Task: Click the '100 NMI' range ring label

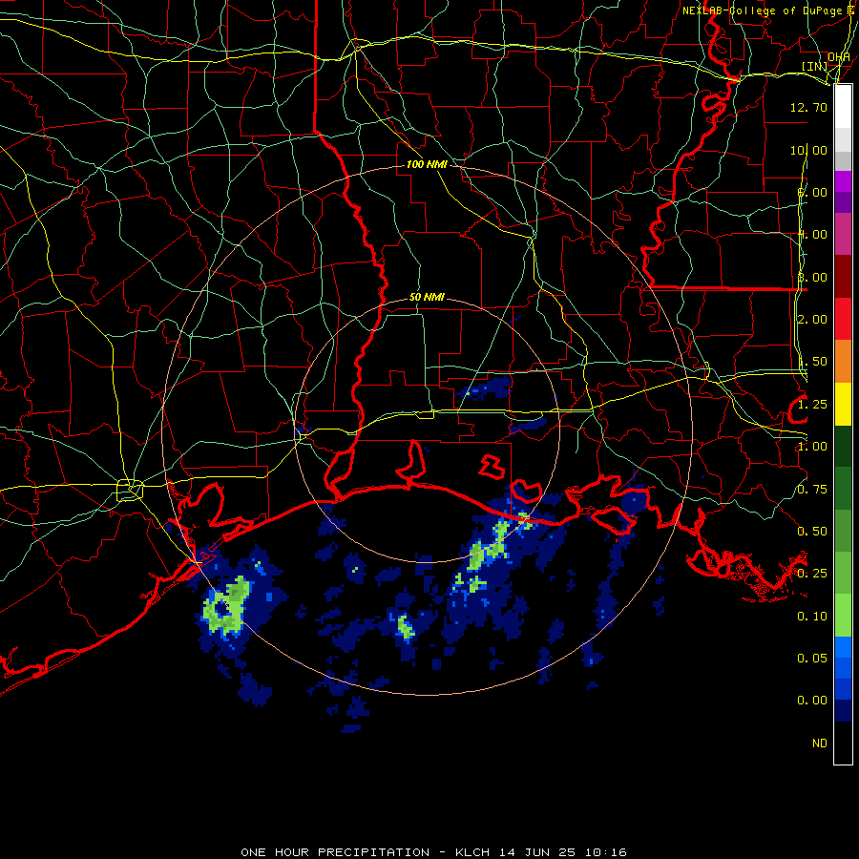Action: point(427,164)
